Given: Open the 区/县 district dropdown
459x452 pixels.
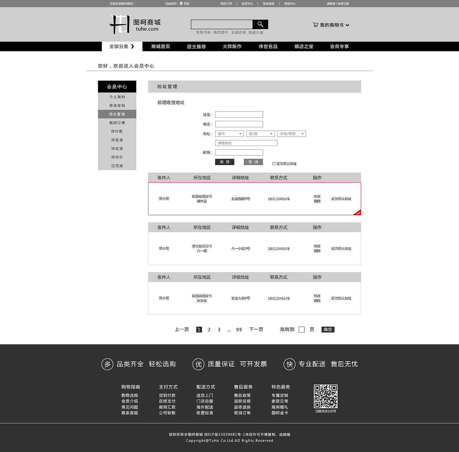Looking at the screenshot, I should (260, 133).
